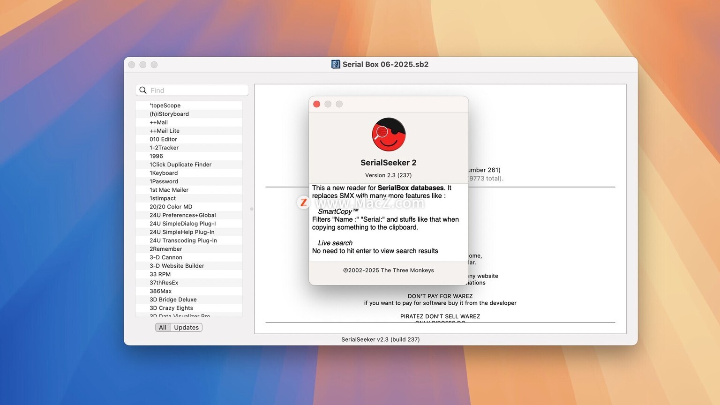Image resolution: width=720 pixels, height=405 pixels.
Task: Focus the Find search field
Action: pos(192,90)
